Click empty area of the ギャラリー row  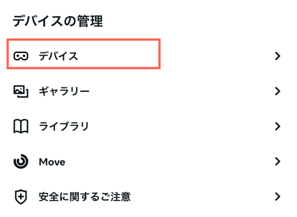180,91
